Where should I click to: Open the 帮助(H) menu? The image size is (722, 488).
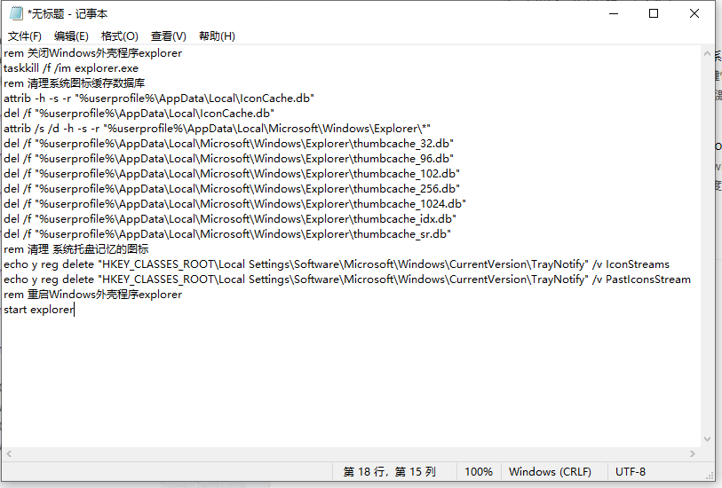point(217,35)
